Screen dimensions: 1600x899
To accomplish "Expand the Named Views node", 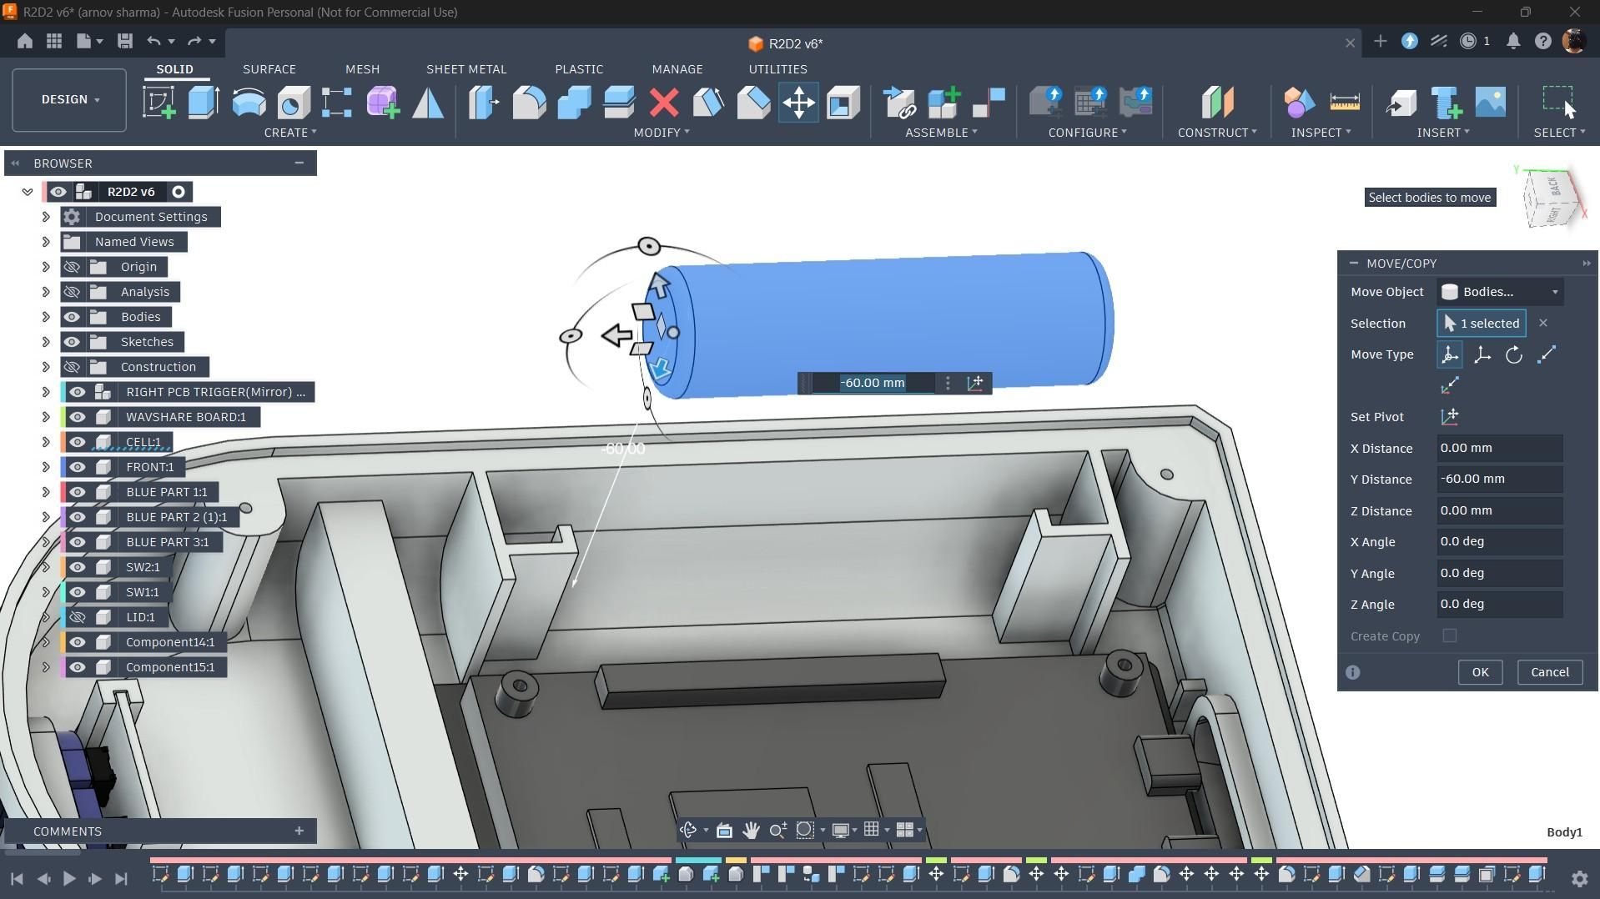I will tap(46, 242).
